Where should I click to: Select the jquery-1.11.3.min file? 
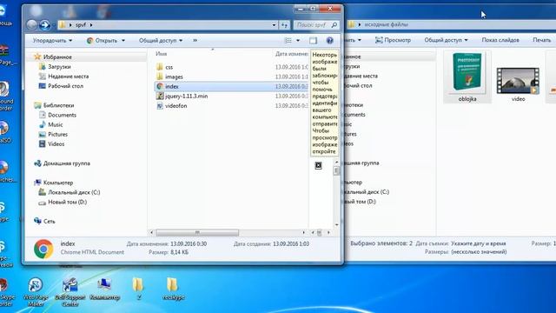click(x=187, y=96)
